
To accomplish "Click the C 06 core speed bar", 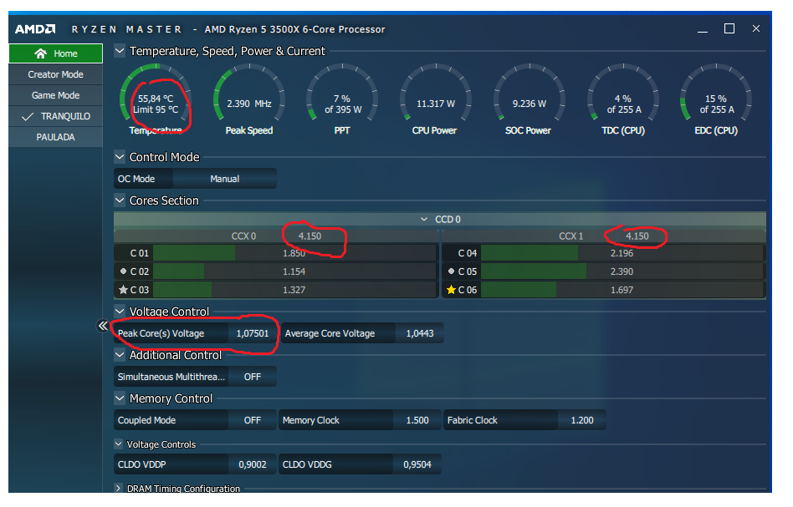I will [622, 290].
